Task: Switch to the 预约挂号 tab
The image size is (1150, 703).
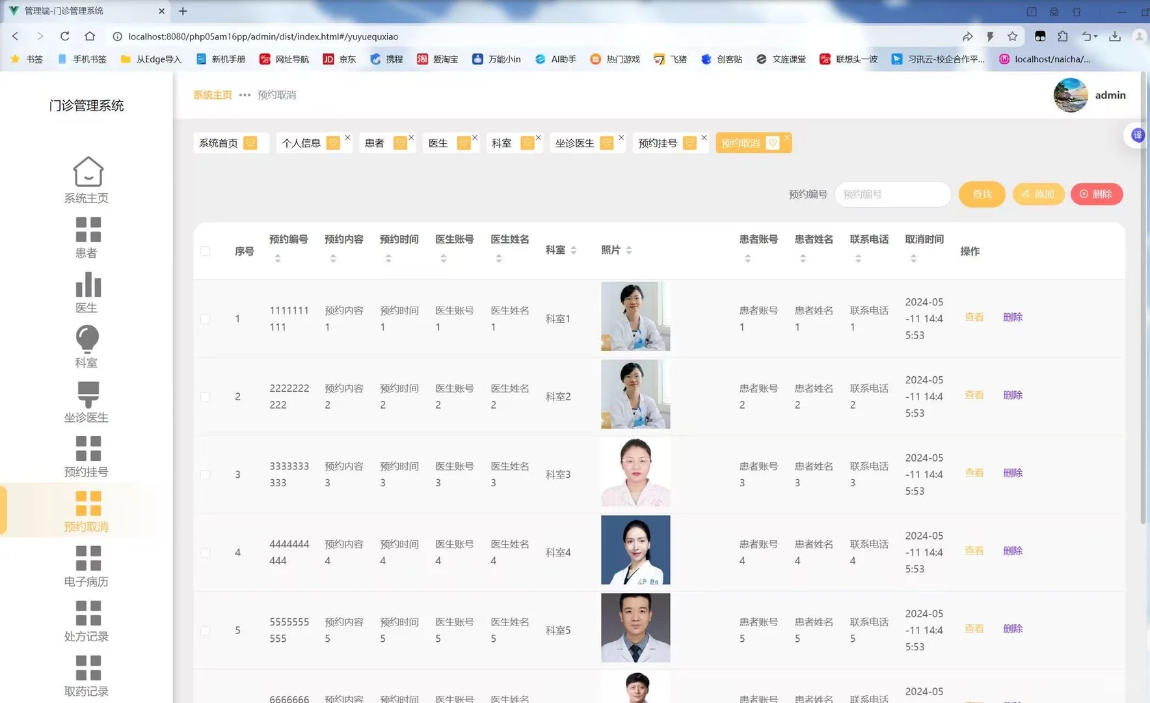Action: [662, 143]
